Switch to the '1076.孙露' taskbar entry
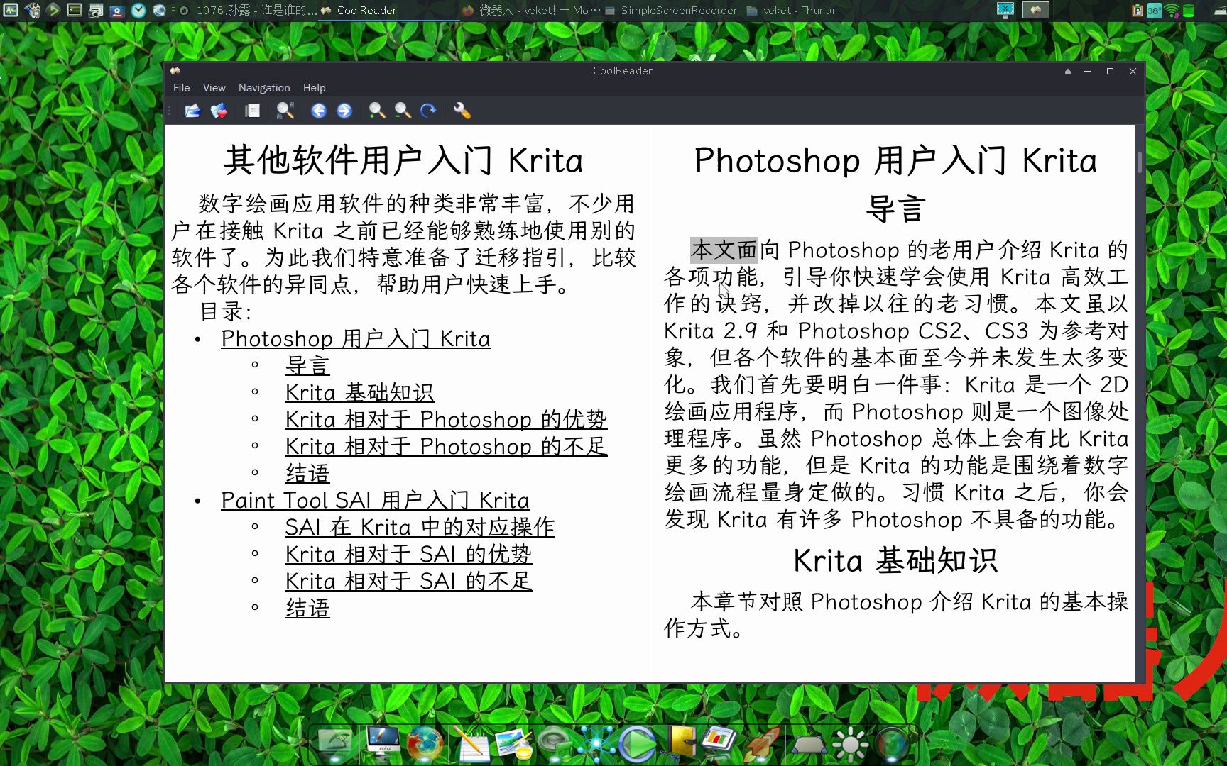The image size is (1227, 766). point(249,10)
